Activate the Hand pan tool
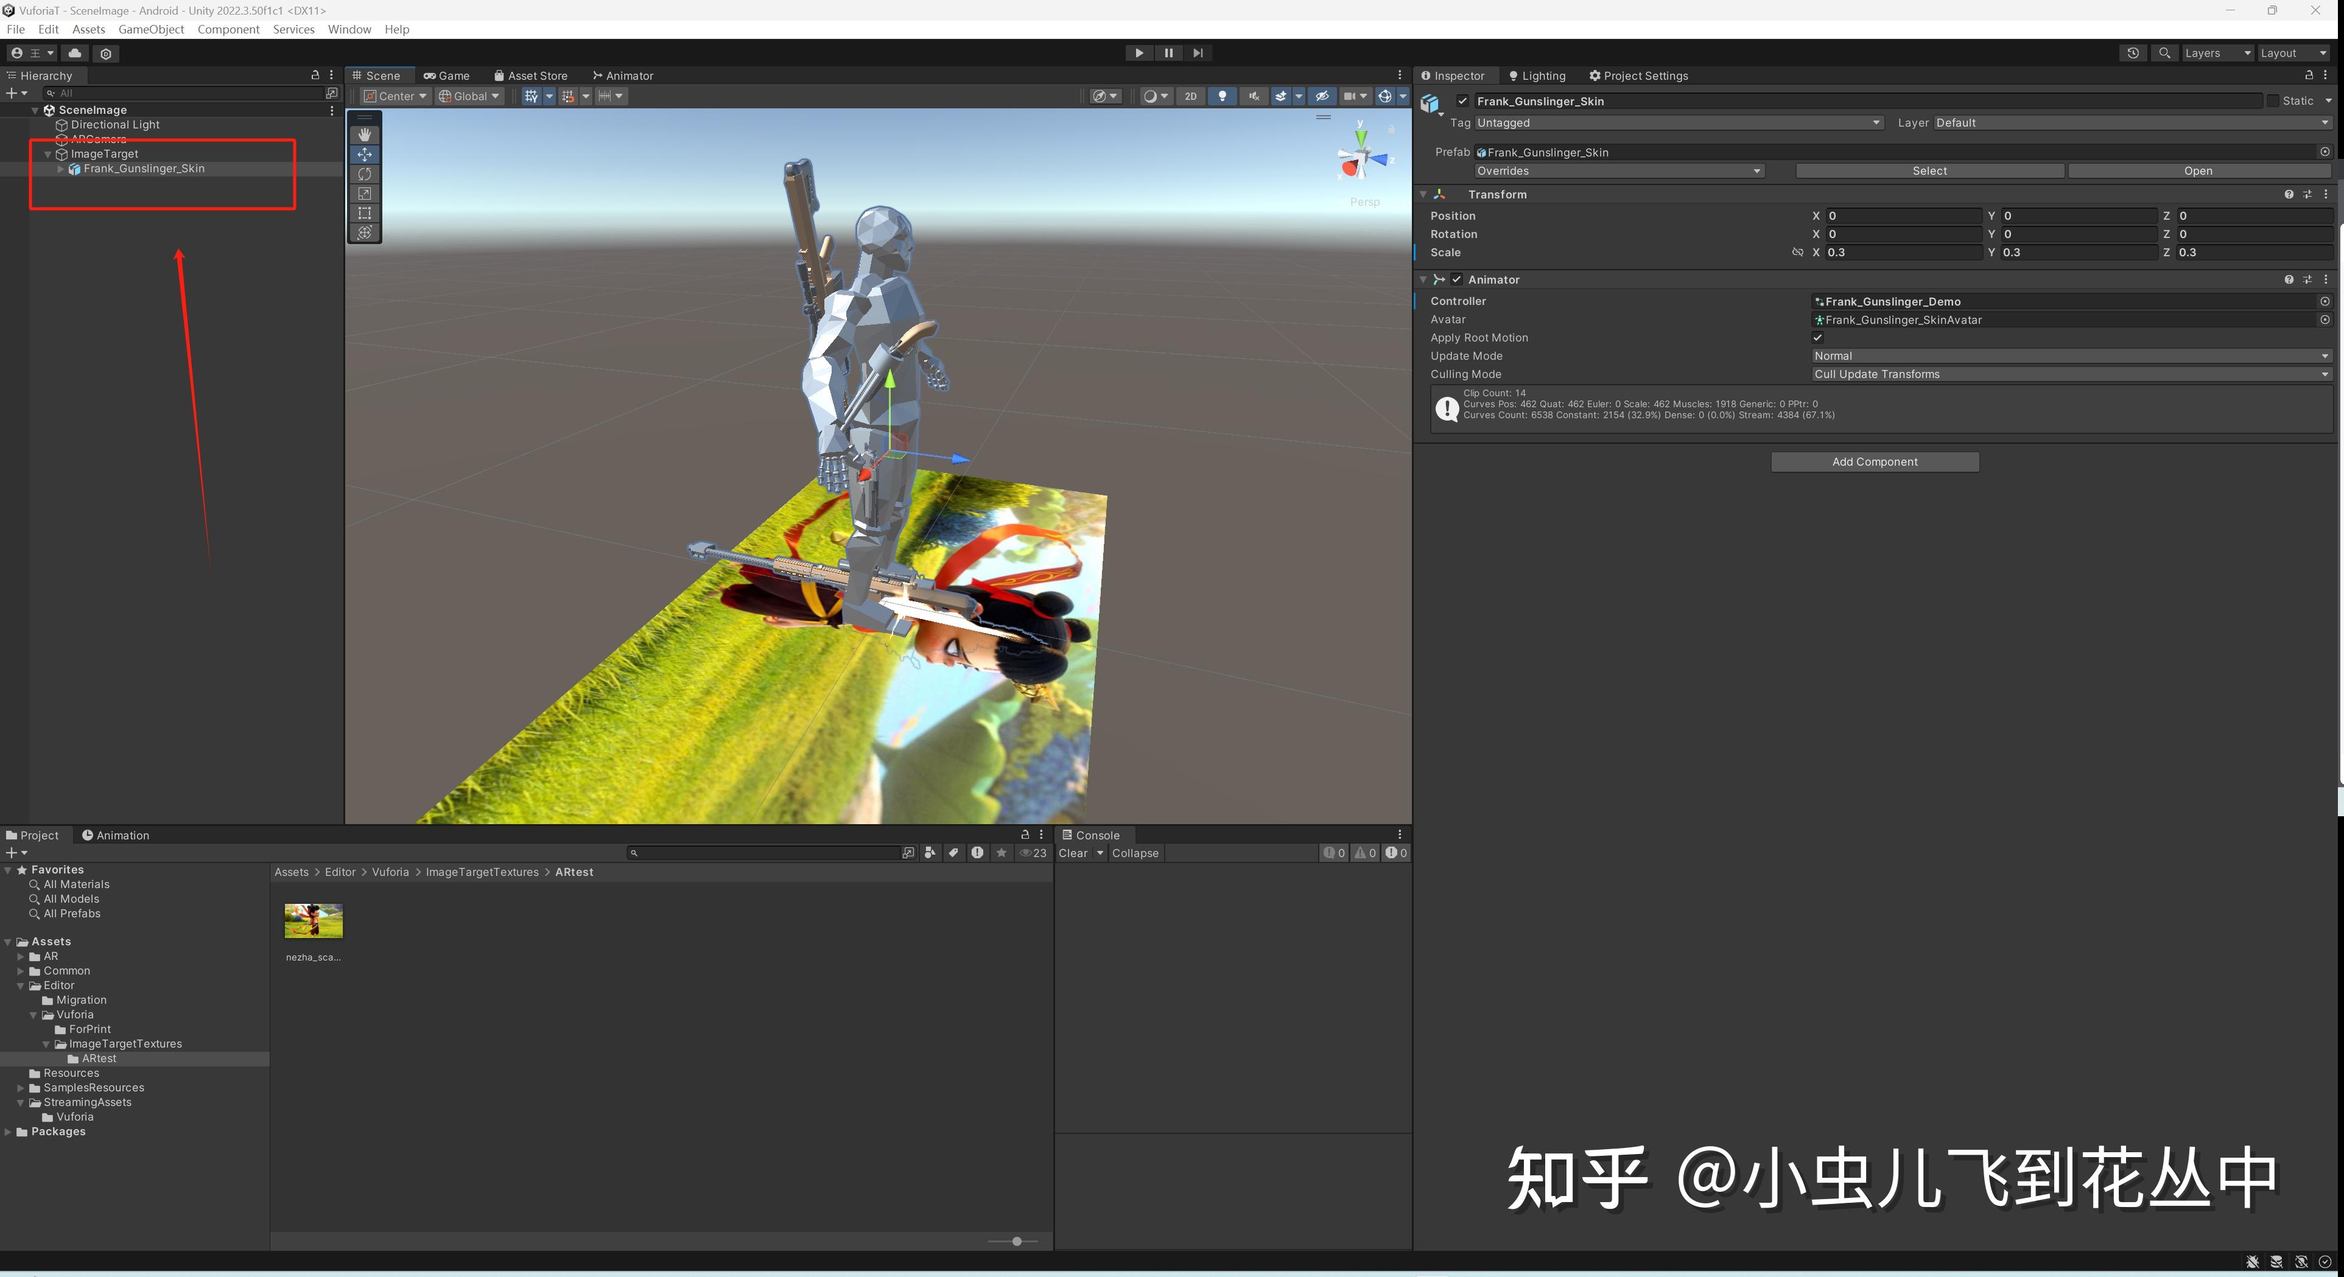 [364, 134]
